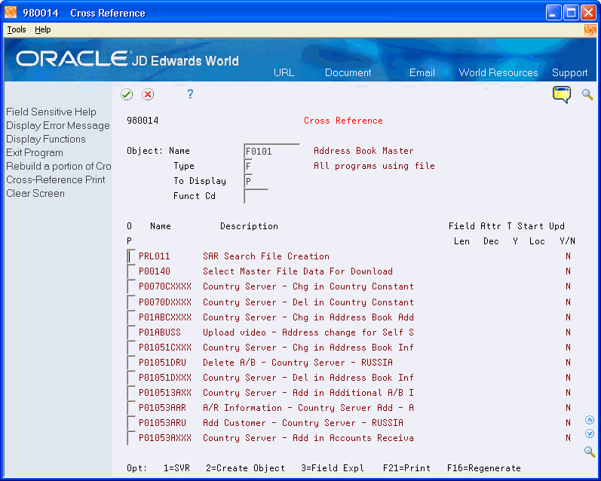Click the 1=SVR option text
Image resolution: width=601 pixels, height=481 pixels.
point(176,468)
